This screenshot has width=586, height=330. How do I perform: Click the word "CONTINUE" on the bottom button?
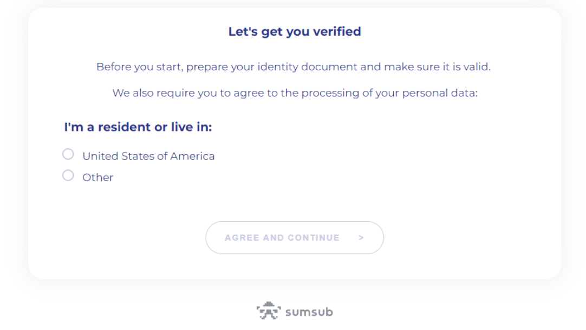[314, 237]
